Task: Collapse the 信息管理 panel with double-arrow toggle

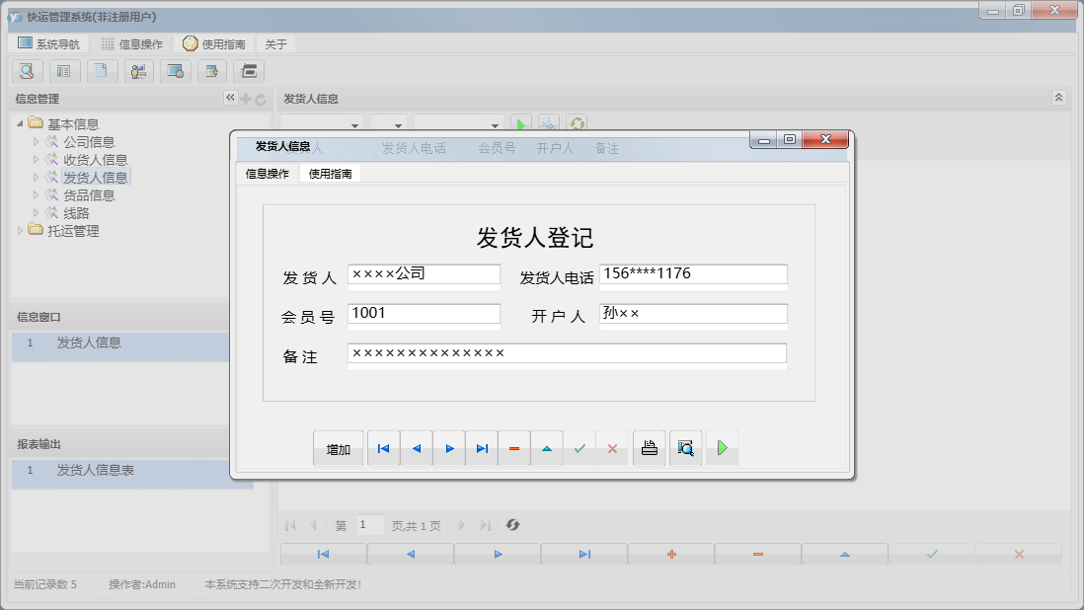Action: pyautogui.click(x=229, y=98)
